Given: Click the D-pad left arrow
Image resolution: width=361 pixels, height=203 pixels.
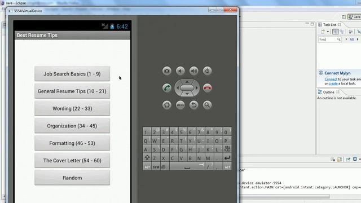Looking at the screenshot, I should (177, 88).
